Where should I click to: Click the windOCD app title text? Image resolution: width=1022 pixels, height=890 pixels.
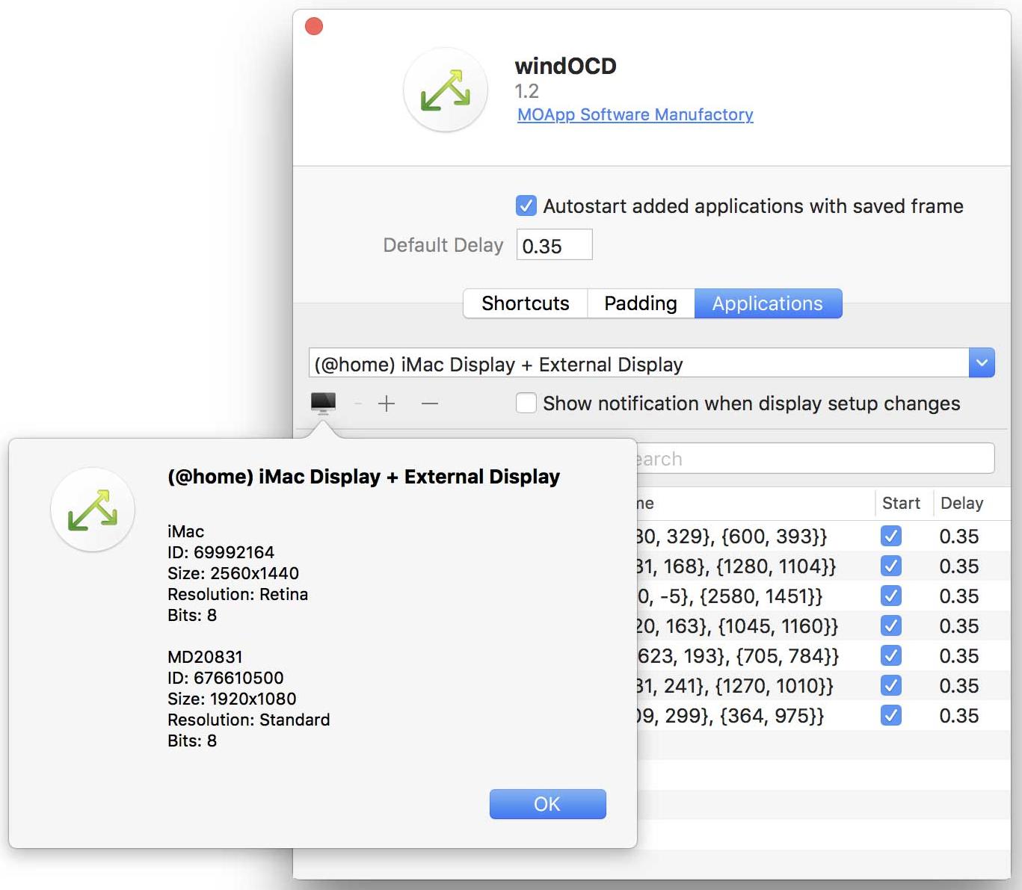point(566,66)
